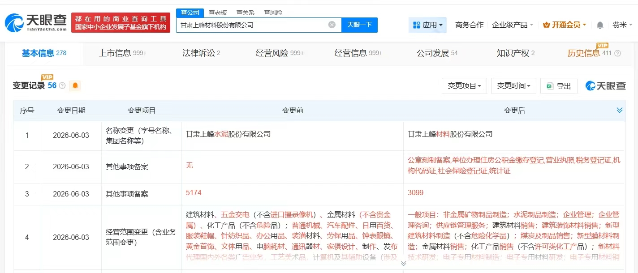Open the 应用 apps dropdown
638x273 pixels.
[428, 25]
